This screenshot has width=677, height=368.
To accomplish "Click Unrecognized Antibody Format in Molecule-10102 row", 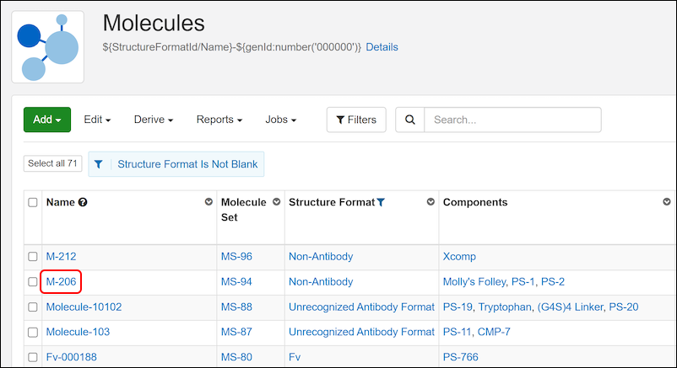I will click(361, 307).
